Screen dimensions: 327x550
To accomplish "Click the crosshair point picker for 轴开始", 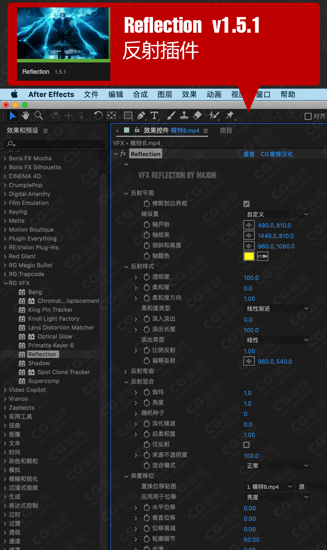I will [249, 225].
